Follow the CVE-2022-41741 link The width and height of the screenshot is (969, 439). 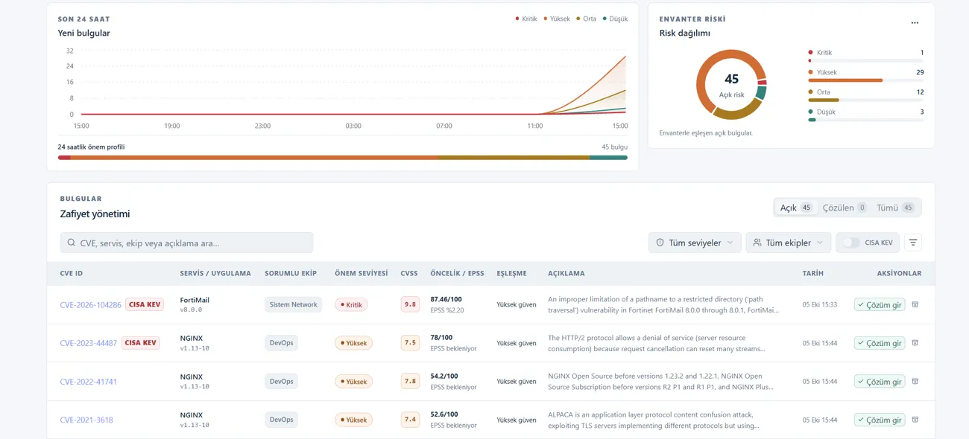[x=88, y=382]
